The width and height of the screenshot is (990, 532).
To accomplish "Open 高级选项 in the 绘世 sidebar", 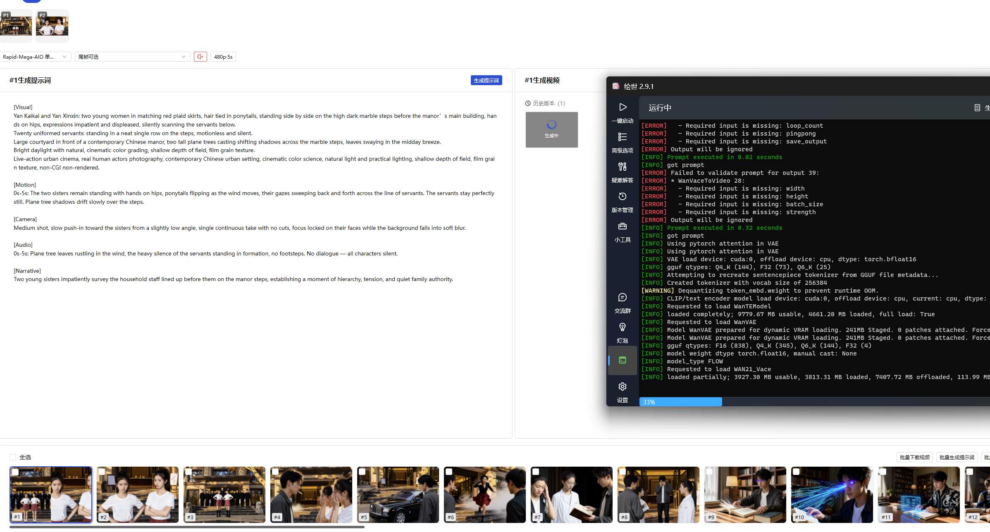I will click(623, 142).
